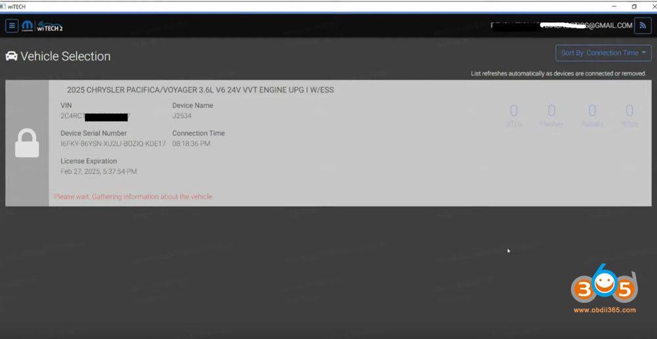Screen dimensions: 657x339
Task: Click the RSUs count zero
Action: click(629, 111)
